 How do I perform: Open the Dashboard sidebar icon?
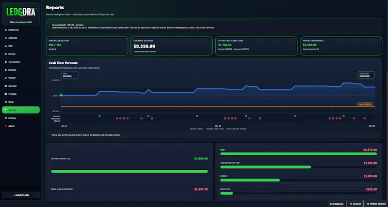point(6,30)
